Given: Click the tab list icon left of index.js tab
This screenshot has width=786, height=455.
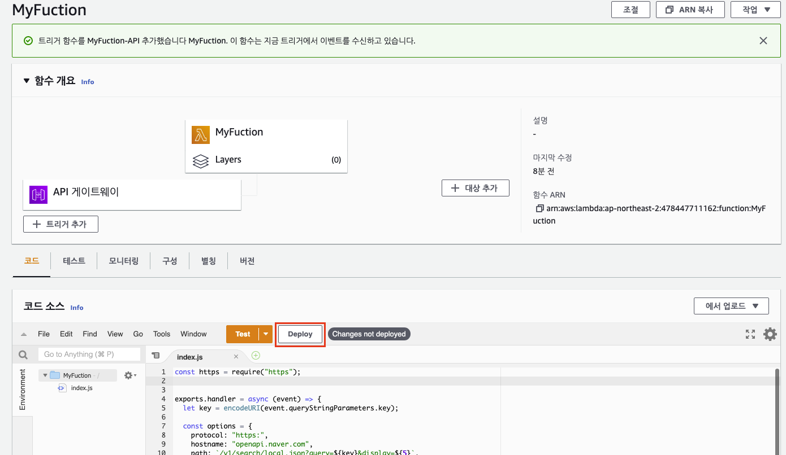Looking at the screenshot, I should click(x=156, y=356).
